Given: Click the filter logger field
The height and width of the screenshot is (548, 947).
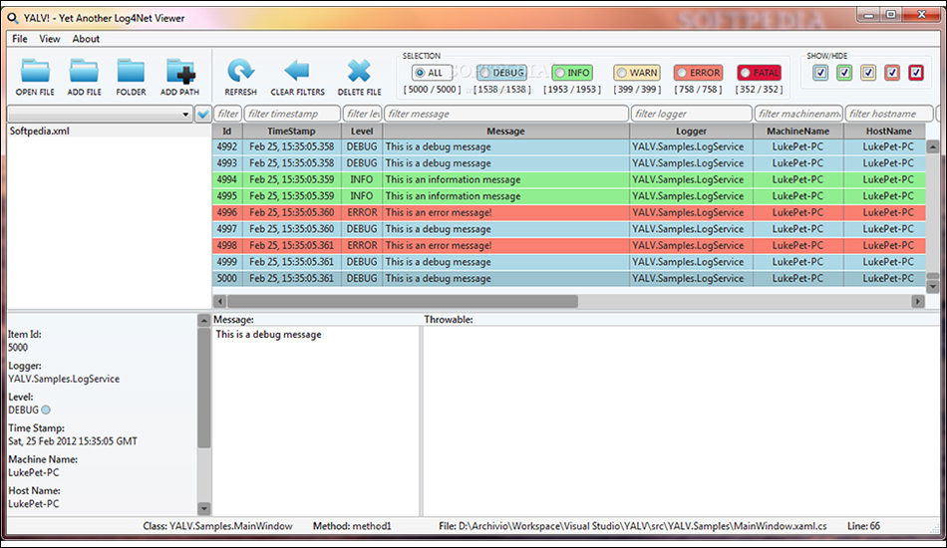Looking at the screenshot, I should coord(692,114).
